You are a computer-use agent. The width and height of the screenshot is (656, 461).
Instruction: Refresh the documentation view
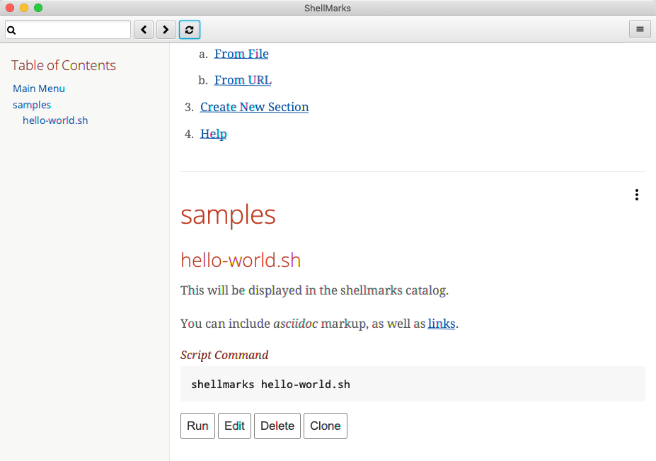pyautogui.click(x=189, y=29)
